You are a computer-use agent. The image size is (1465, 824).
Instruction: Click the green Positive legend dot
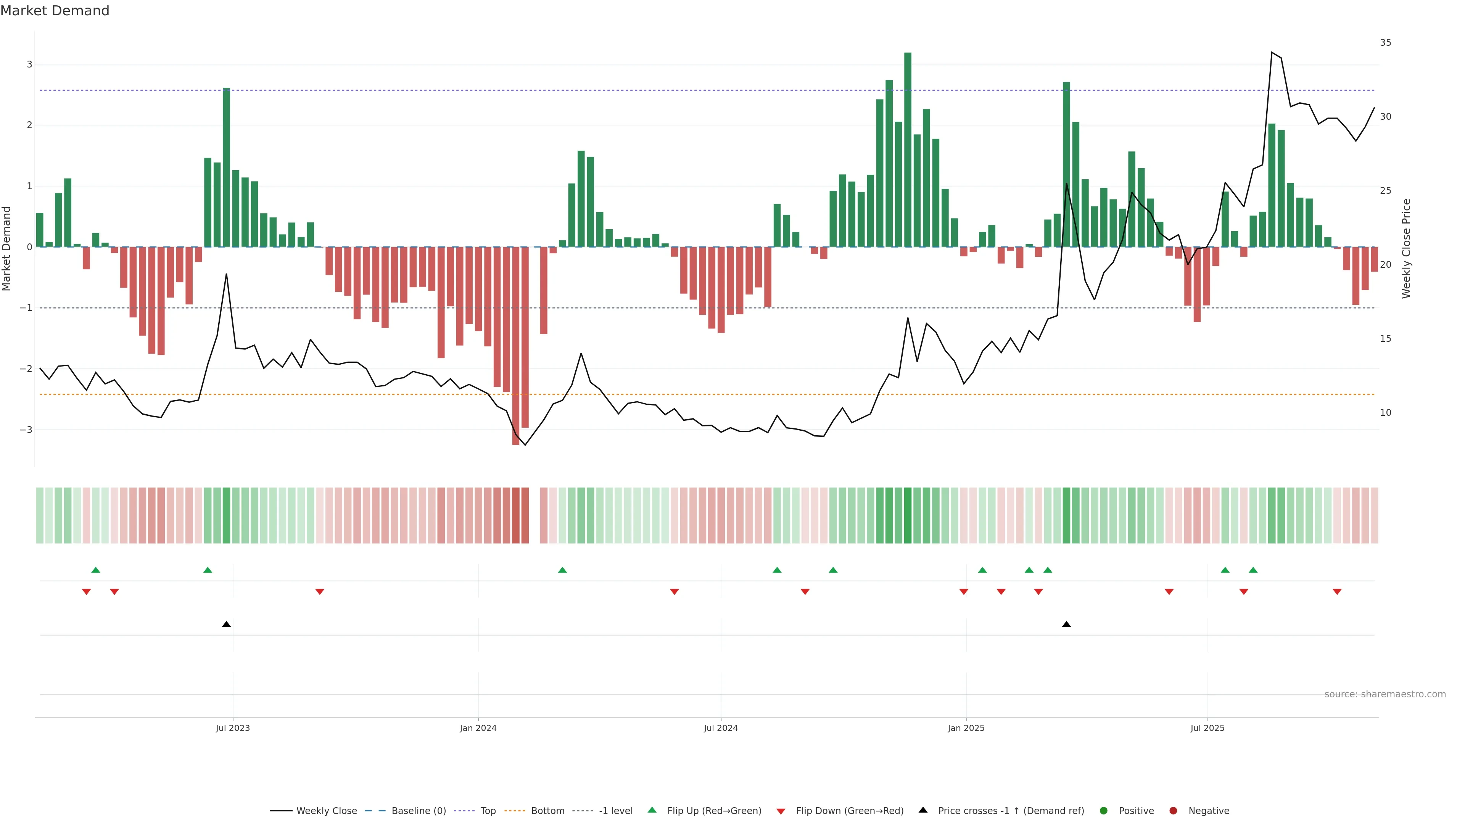(x=1104, y=811)
